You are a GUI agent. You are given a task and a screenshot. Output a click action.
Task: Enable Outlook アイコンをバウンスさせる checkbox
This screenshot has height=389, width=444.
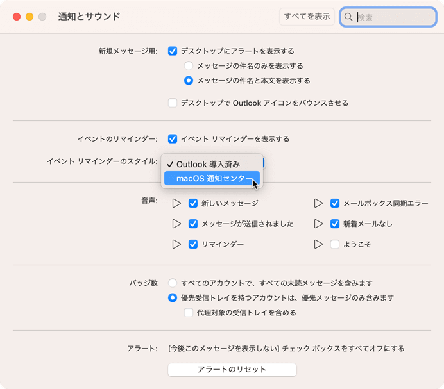(x=173, y=103)
